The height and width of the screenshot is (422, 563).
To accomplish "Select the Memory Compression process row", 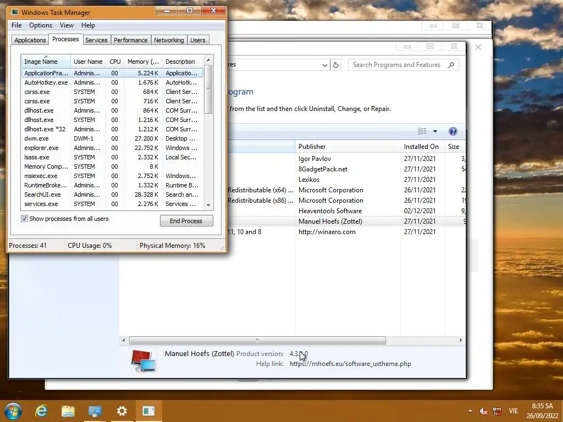I will tap(112, 166).
